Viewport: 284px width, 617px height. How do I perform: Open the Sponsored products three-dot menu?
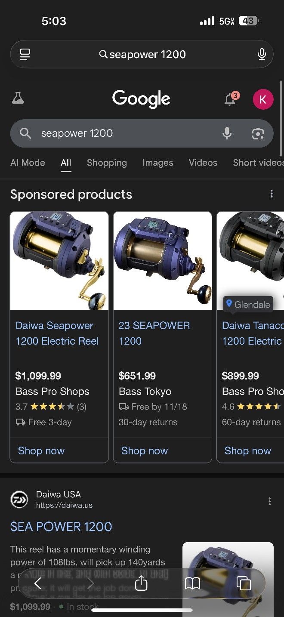click(272, 194)
